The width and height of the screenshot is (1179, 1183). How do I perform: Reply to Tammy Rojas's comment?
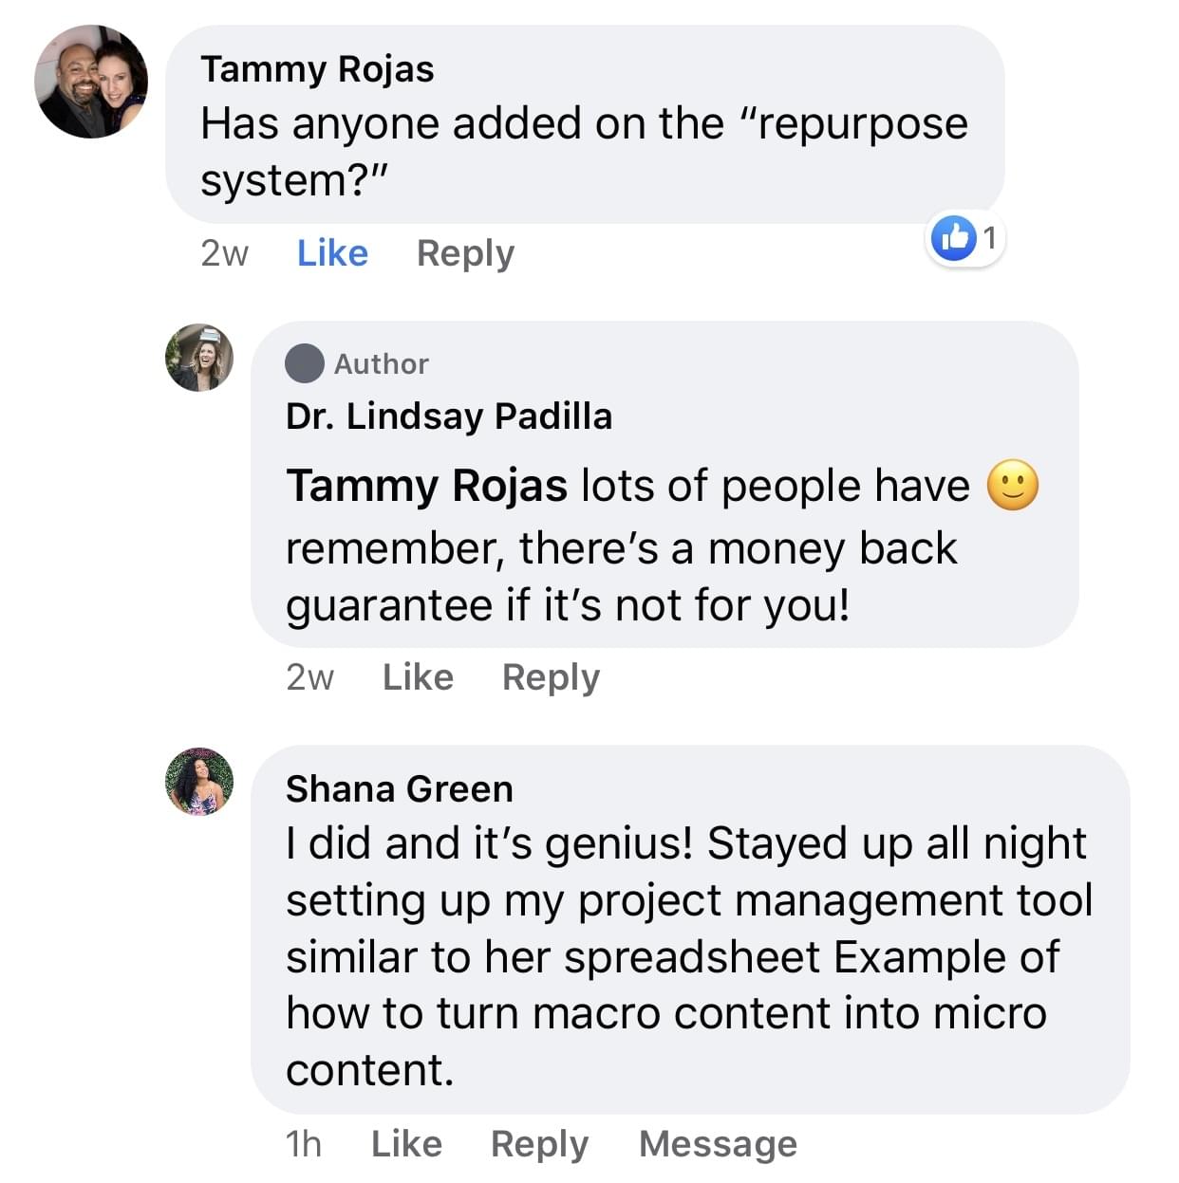tap(465, 253)
